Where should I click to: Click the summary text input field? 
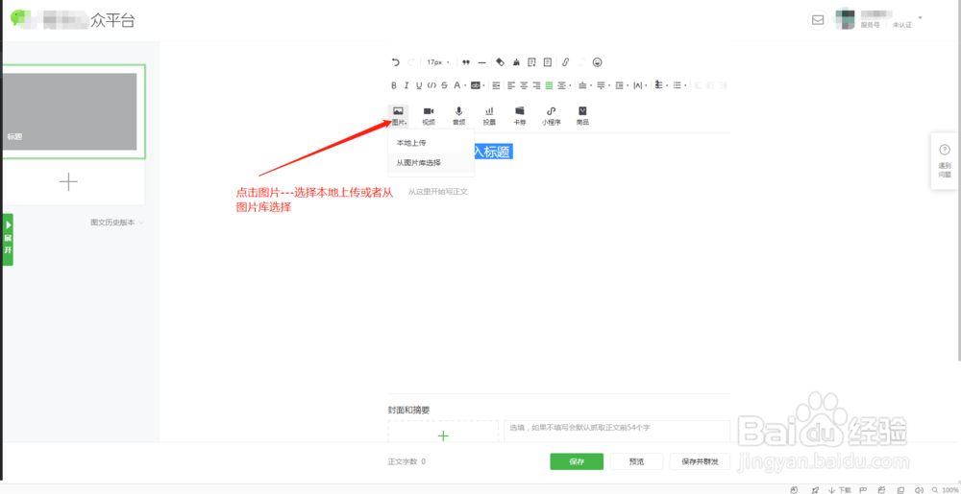(617, 431)
